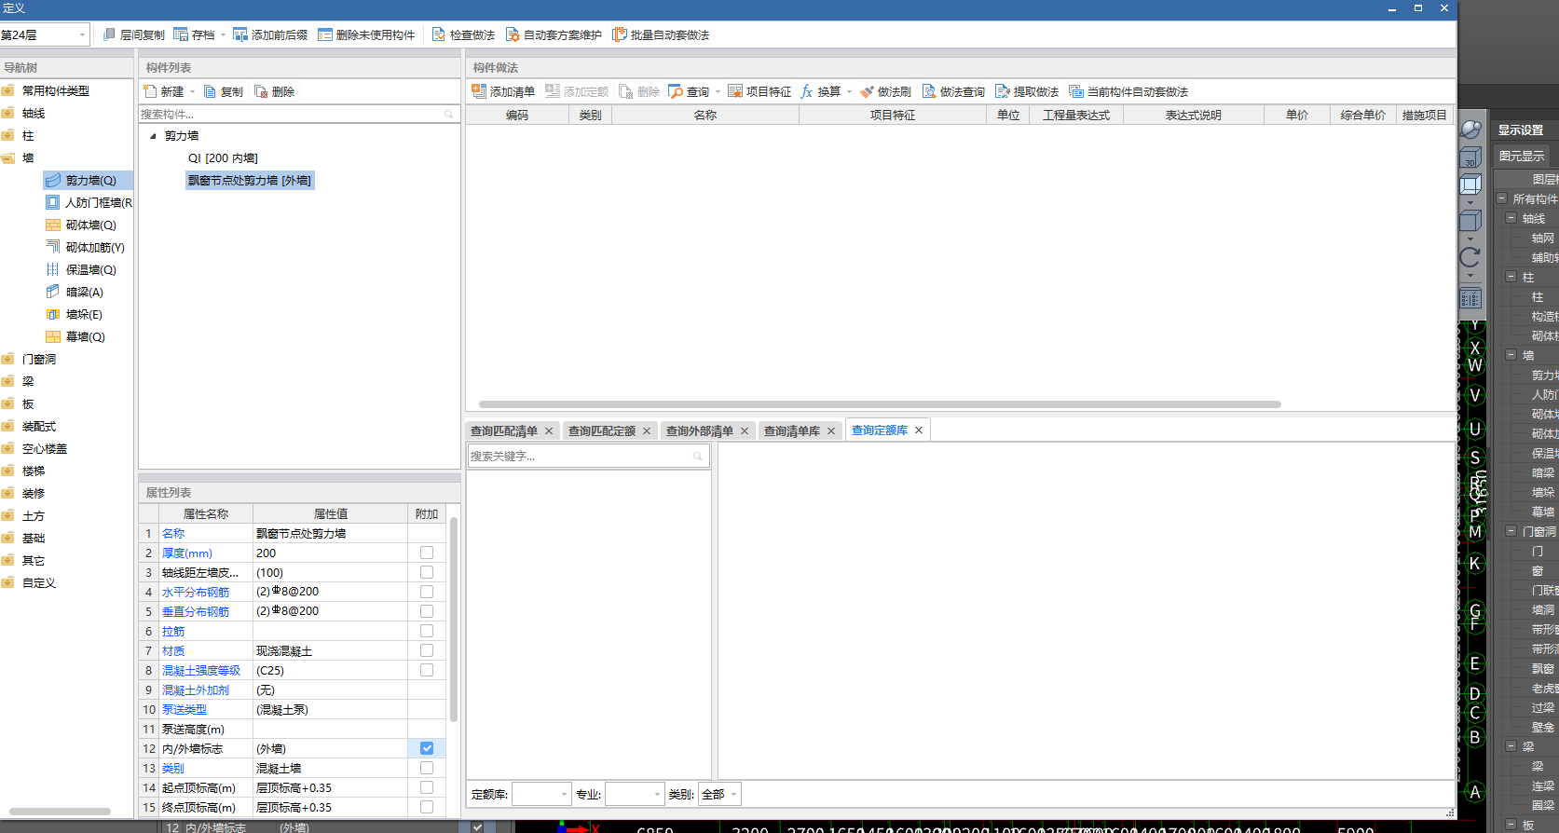This screenshot has width=1559, height=833.
Task: Select 飘窗节点处剪力墙 [外墙] component
Action: (x=250, y=180)
